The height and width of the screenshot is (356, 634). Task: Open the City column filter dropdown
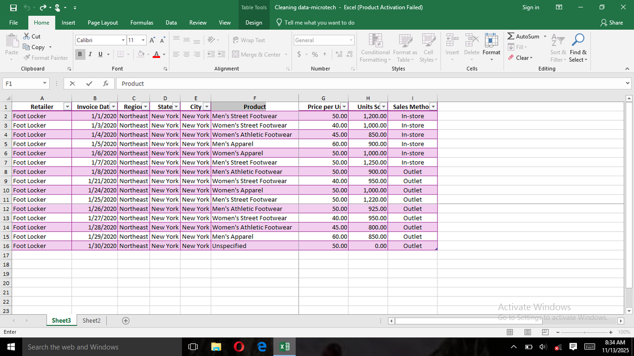[207, 107]
